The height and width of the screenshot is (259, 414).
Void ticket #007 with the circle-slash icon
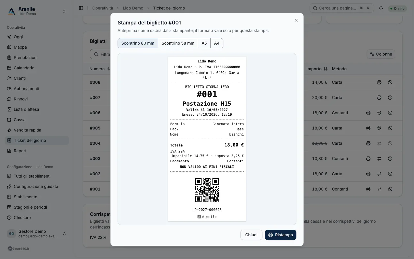pos(390,98)
